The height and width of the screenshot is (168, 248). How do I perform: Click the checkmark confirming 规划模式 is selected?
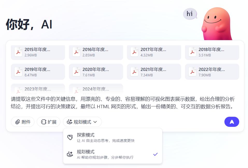[155, 154]
